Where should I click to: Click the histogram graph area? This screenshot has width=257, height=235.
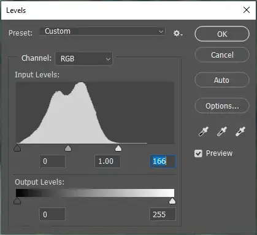tap(95, 113)
